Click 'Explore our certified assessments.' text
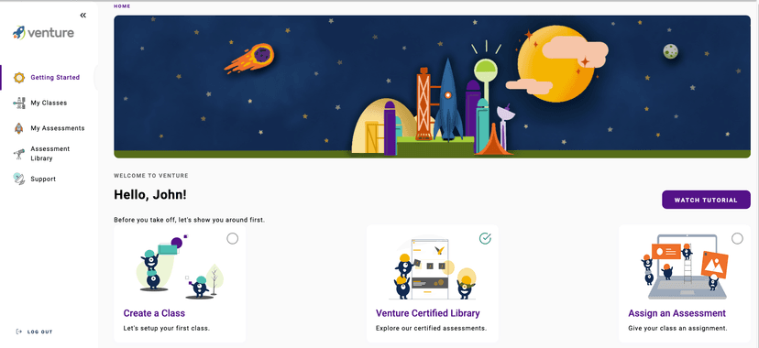Screen dimensions: 759x348 (431, 328)
